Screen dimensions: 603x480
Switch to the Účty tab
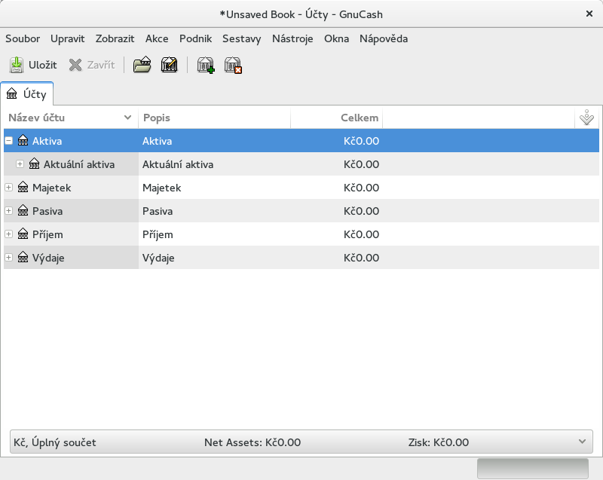[27, 94]
